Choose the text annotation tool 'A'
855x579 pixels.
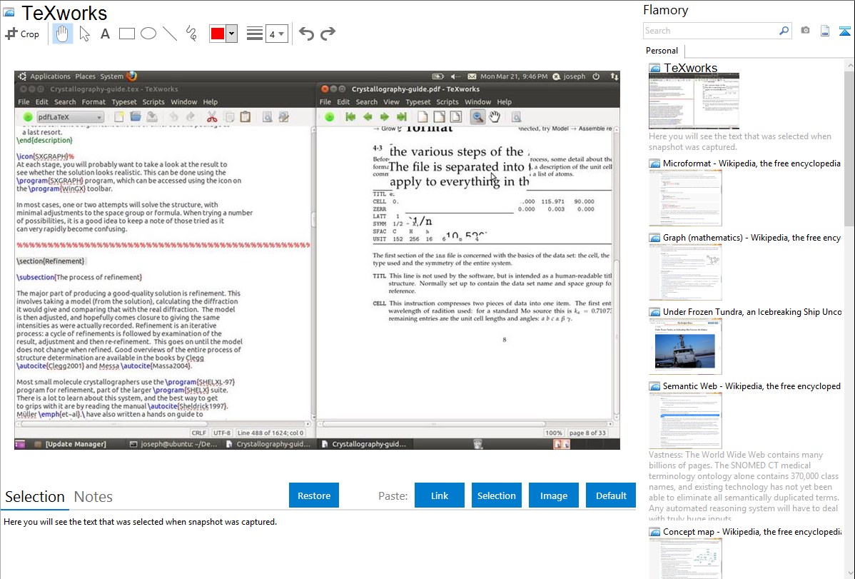coord(105,34)
